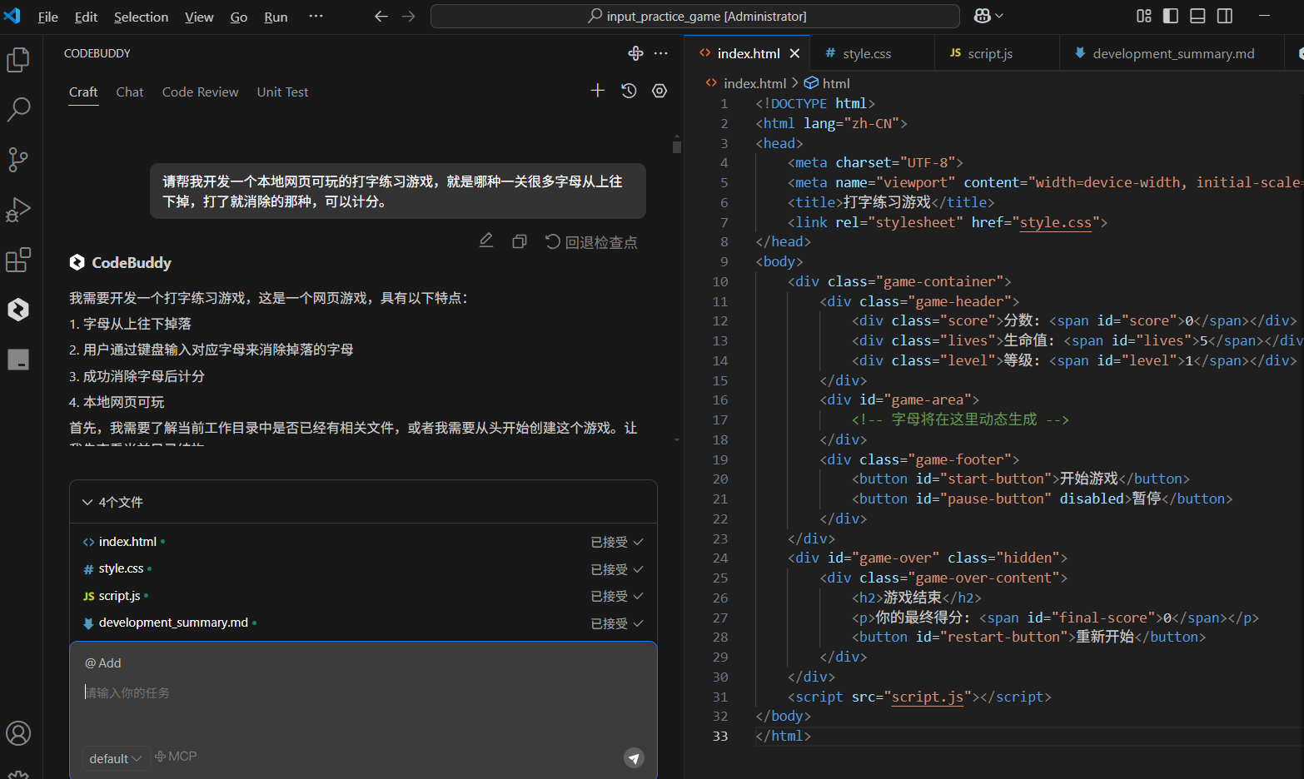
Task: Switch to development_summary.md editor tab
Action: tap(1173, 53)
